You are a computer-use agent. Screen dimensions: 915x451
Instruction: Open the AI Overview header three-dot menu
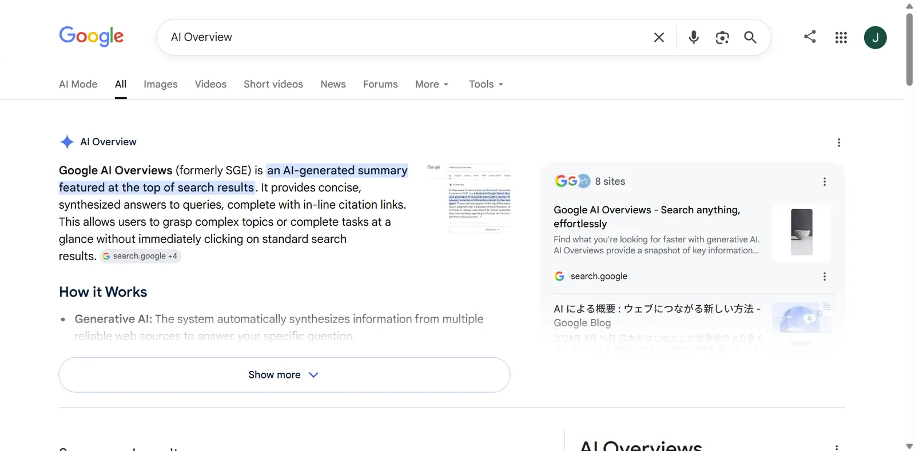click(x=838, y=143)
